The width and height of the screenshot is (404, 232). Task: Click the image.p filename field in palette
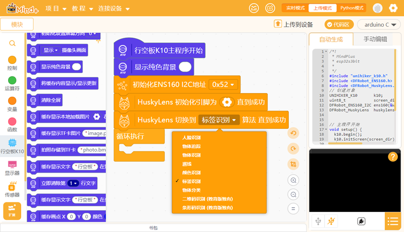tap(94, 133)
